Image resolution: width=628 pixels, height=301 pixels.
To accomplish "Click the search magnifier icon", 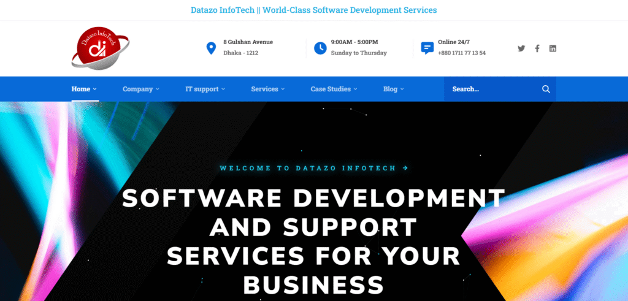I will pyautogui.click(x=546, y=89).
